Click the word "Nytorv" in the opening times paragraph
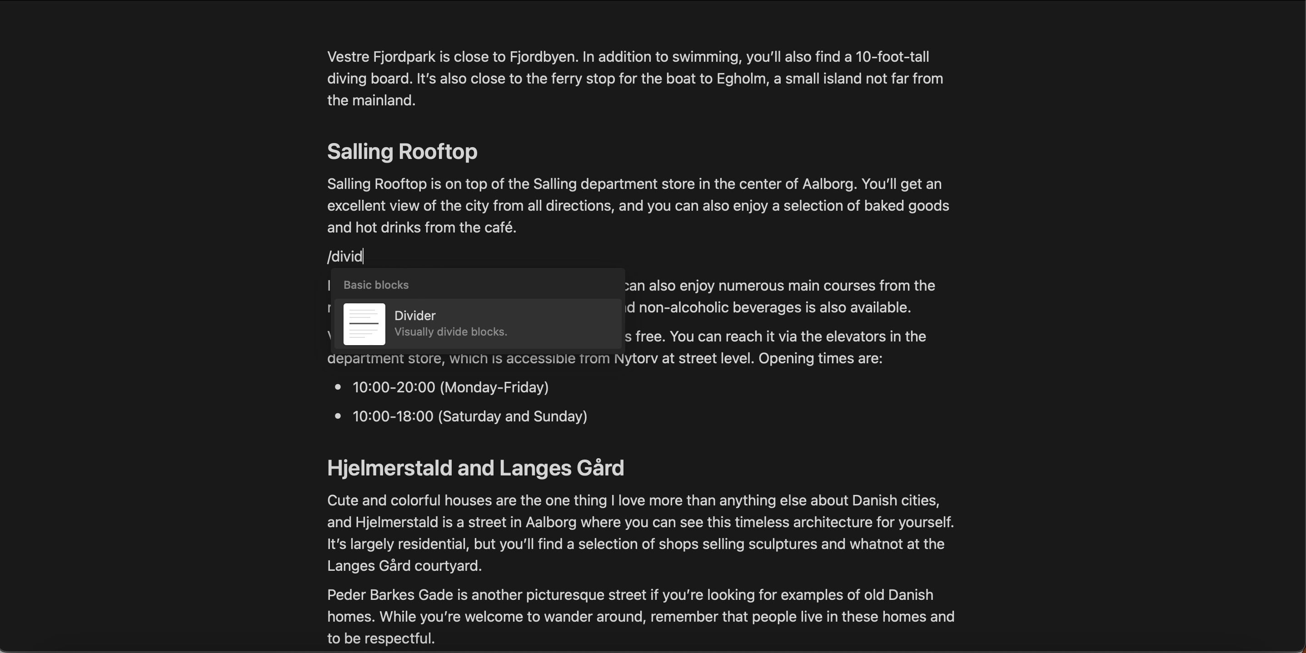This screenshot has width=1306, height=653. [x=635, y=359]
